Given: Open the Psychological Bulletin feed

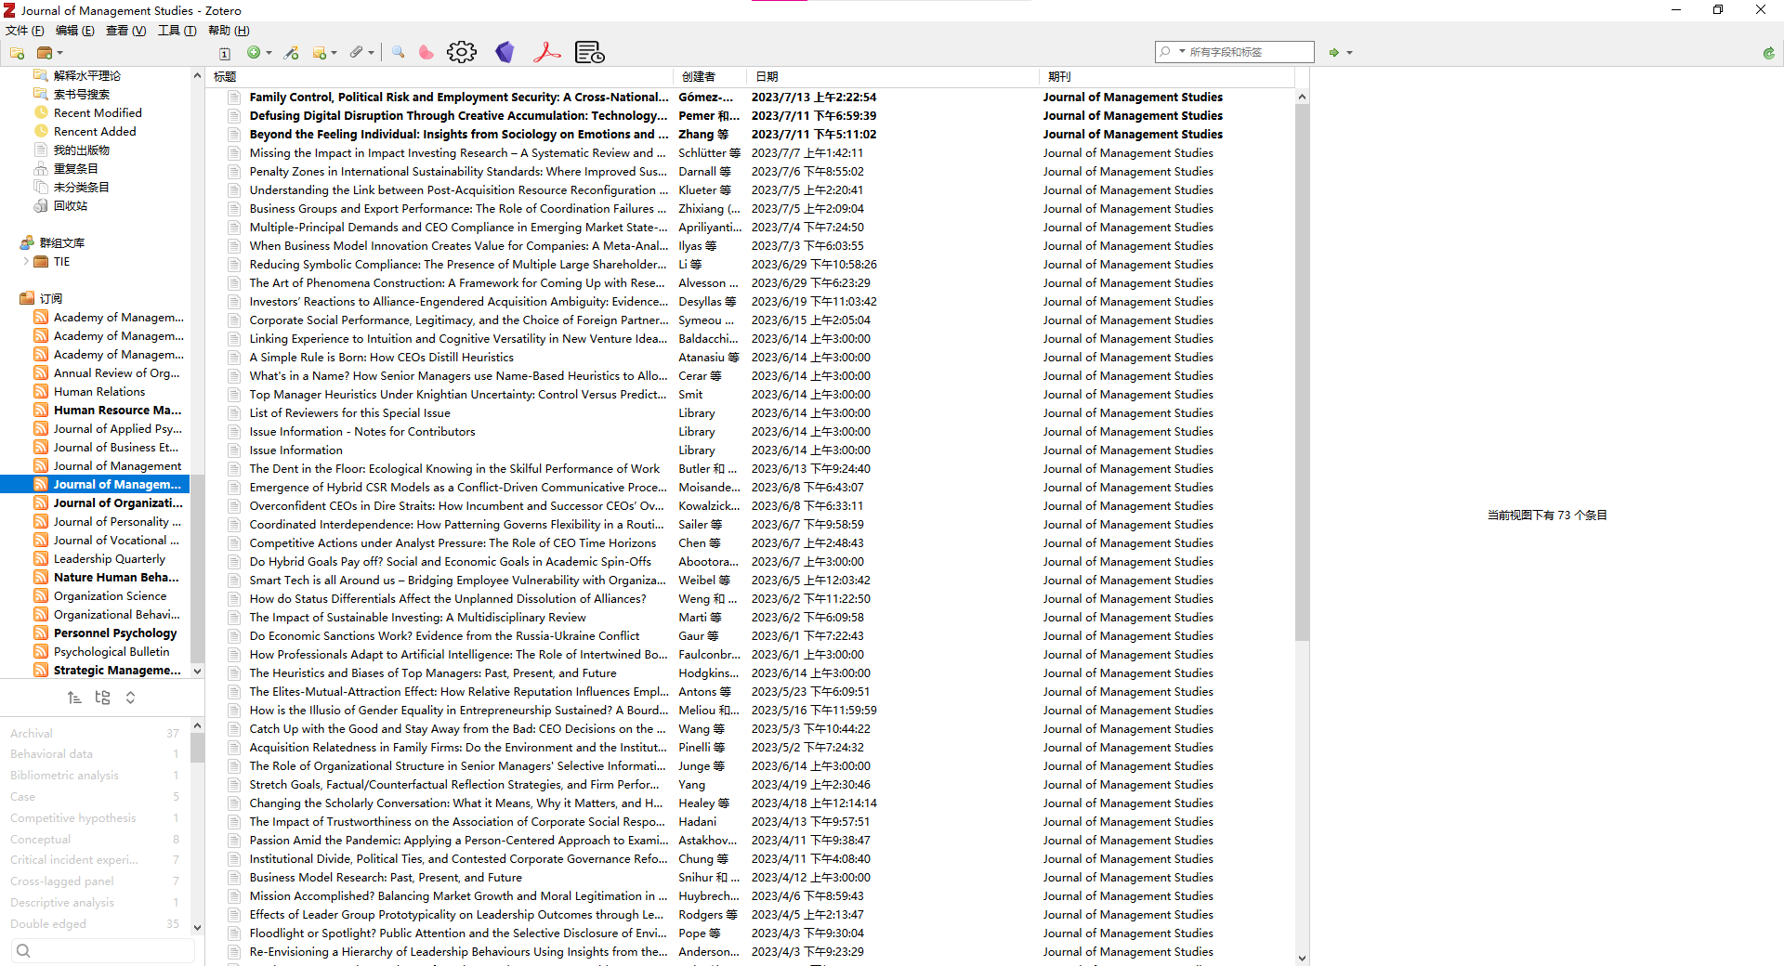Looking at the screenshot, I should coord(111,652).
